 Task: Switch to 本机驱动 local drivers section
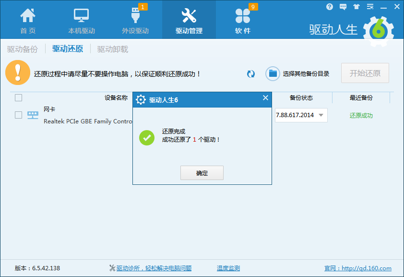click(81, 20)
